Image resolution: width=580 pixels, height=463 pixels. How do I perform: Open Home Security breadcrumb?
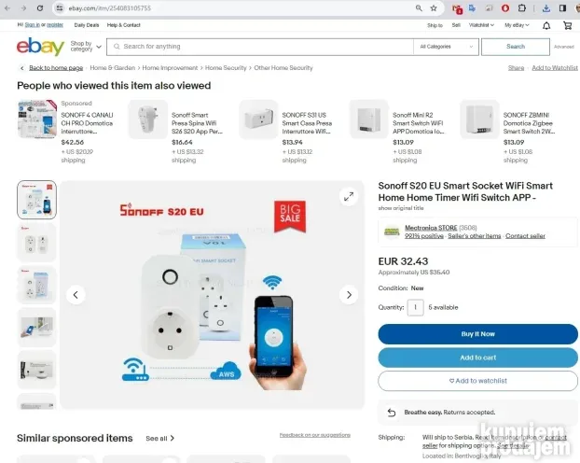[x=226, y=68]
